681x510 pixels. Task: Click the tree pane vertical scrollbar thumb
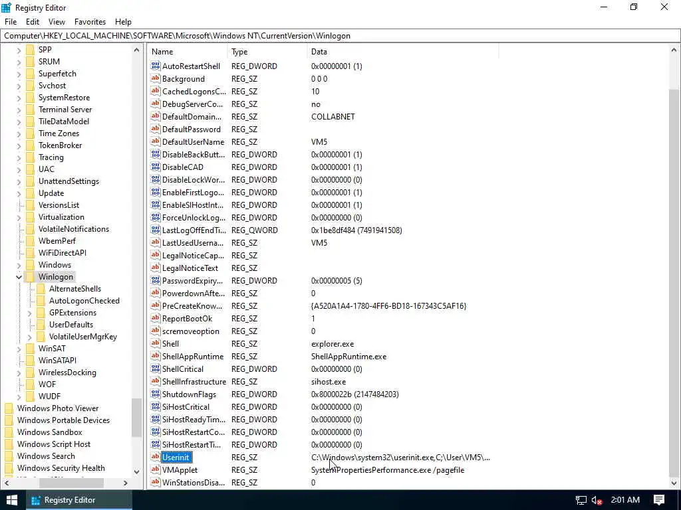coord(136,418)
